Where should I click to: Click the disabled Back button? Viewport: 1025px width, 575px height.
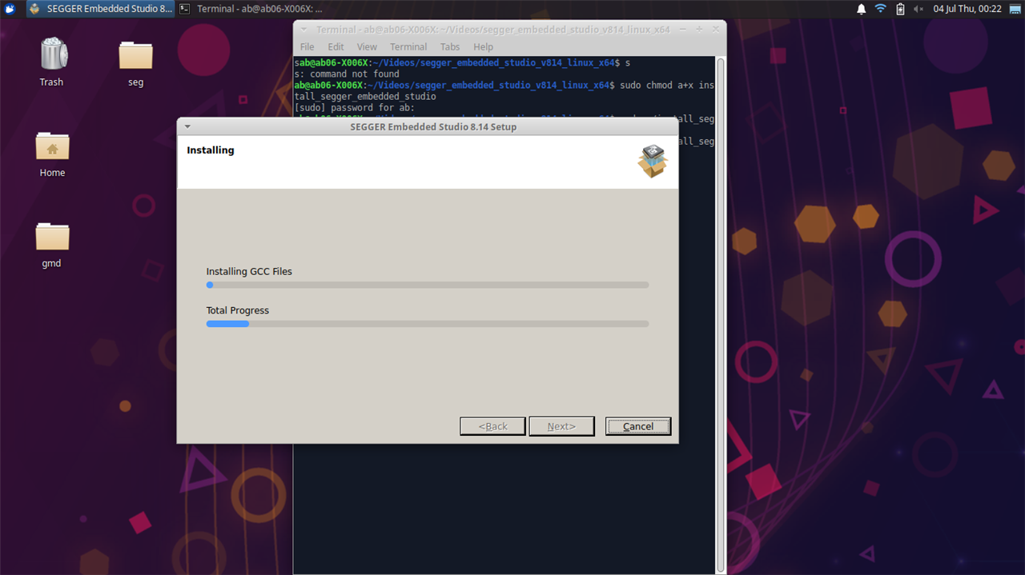[x=492, y=426]
